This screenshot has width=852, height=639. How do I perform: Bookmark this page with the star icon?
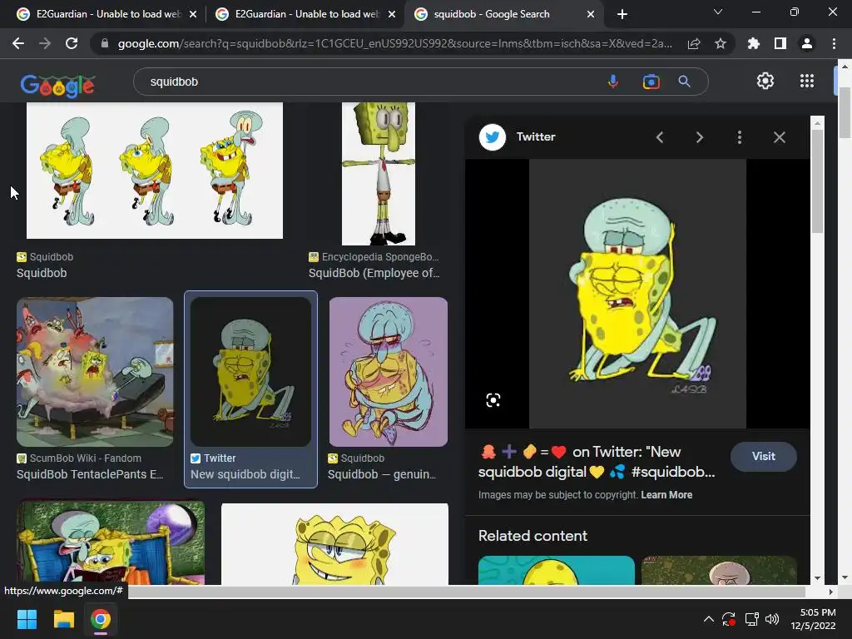pos(721,43)
